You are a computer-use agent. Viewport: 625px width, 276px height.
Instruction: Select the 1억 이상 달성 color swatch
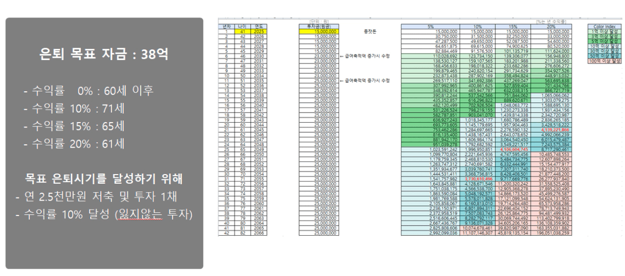coord(603,31)
